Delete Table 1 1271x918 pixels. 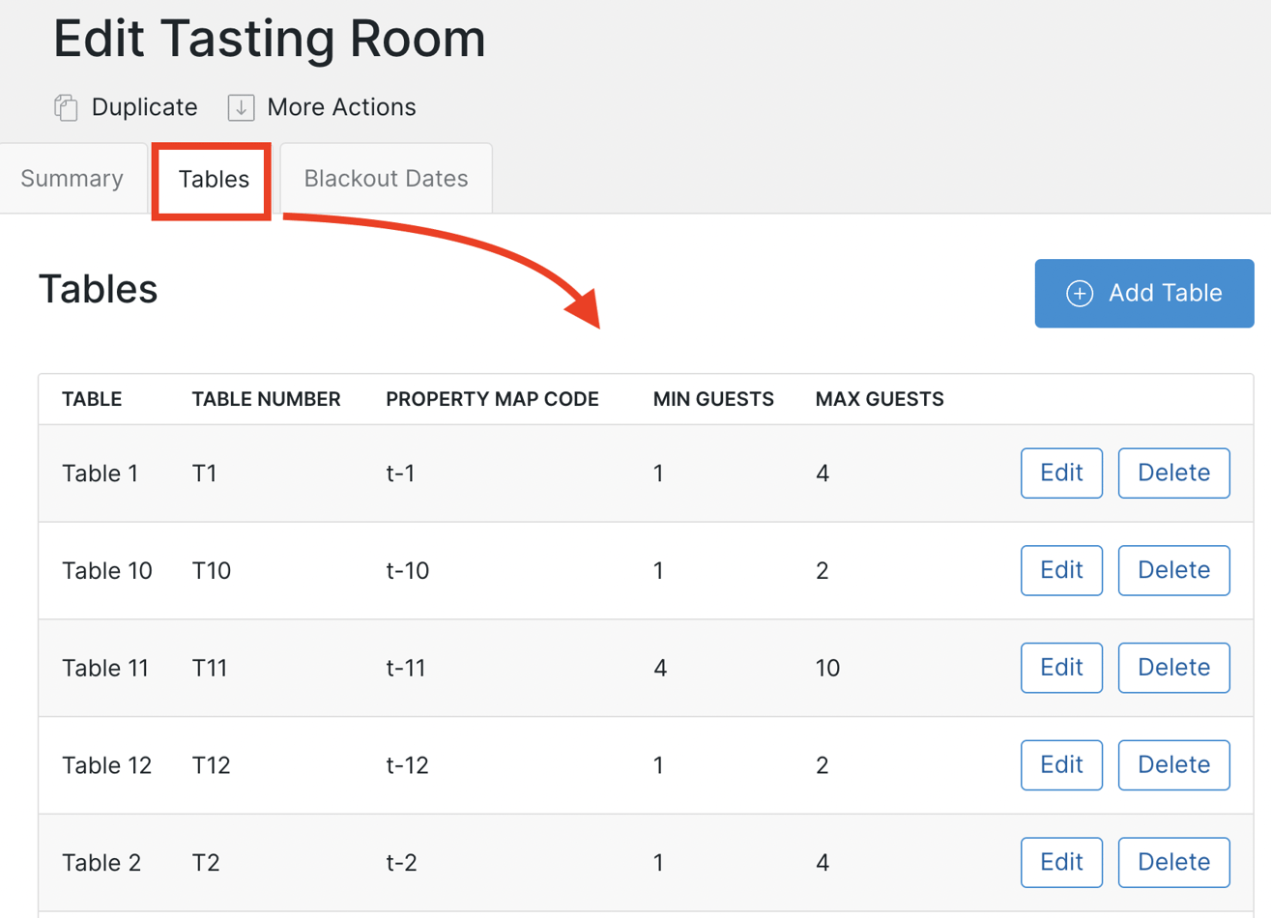(x=1173, y=473)
